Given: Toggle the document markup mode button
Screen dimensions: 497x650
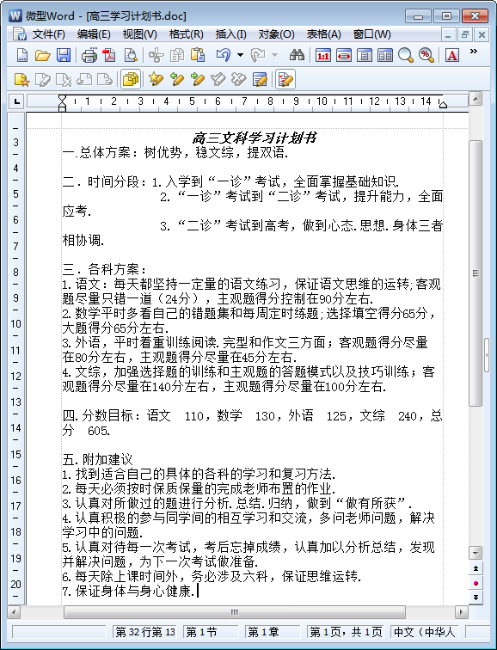Looking at the screenshot, I should coord(285,79).
